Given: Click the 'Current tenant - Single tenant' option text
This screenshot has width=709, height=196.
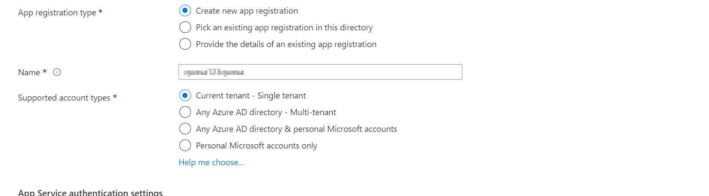Looking at the screenshot, I should pos(251,95).
